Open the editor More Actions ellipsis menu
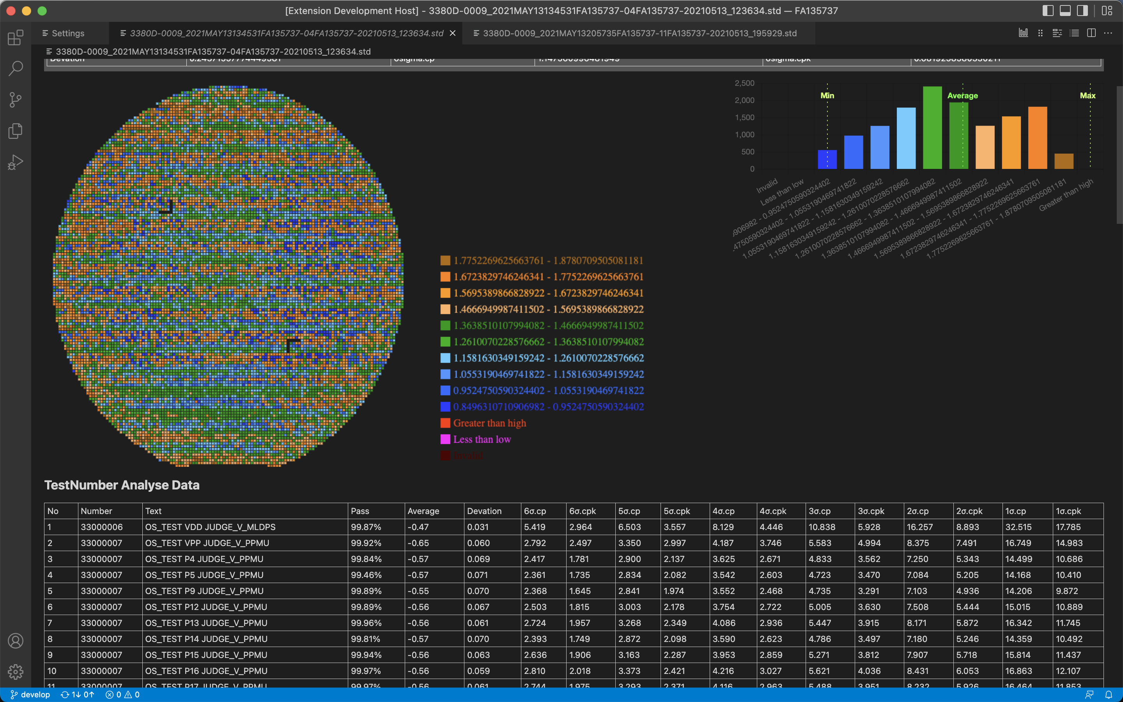 pos(1108,33)
